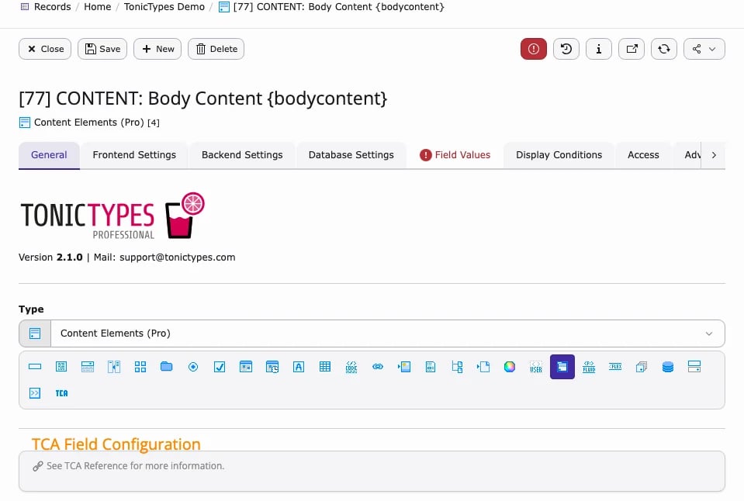Screen dimensions: 744x501
Task: Click the TCA Field Configuration heading
Action: (116, 444)
